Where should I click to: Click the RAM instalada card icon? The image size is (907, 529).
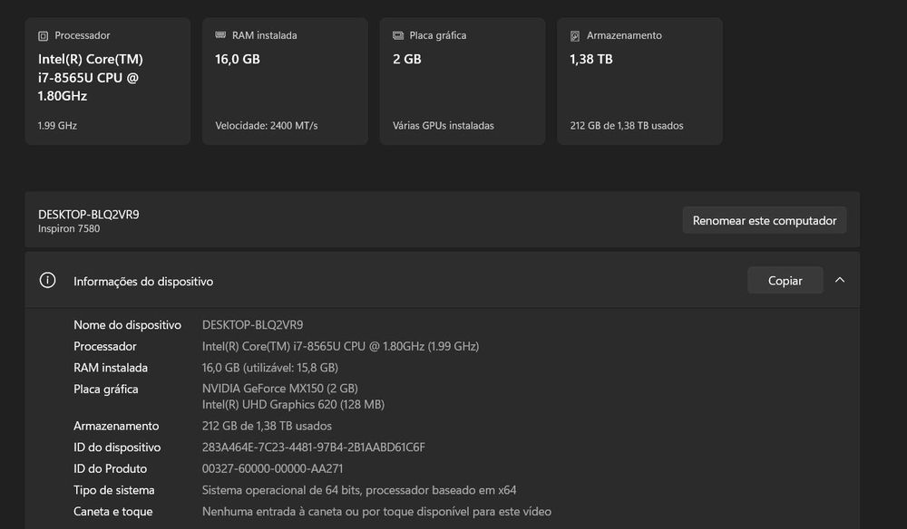220,35
